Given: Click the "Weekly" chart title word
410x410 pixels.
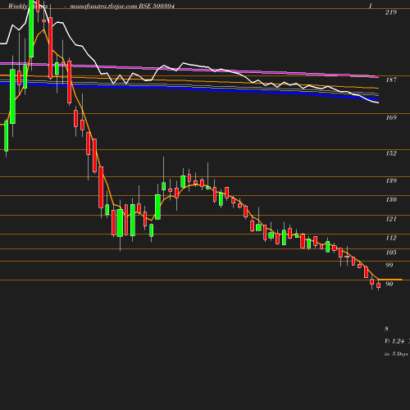Looking at the screenshot, I should tap(18, 6).
